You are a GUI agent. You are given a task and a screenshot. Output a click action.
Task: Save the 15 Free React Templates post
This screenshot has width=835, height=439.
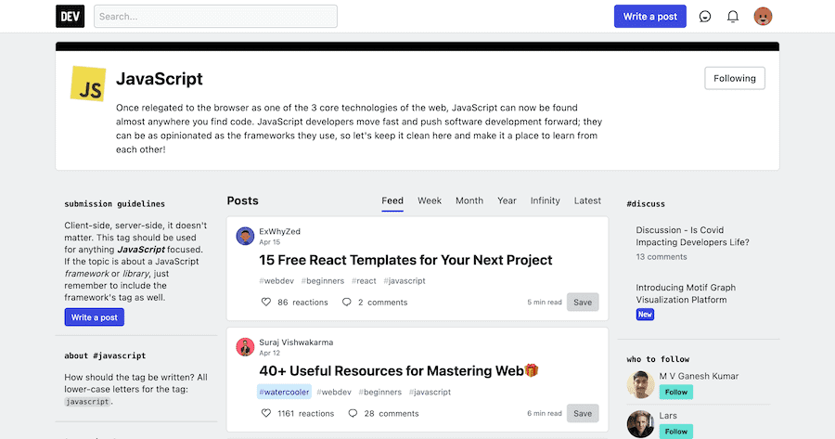pos(582,302)
